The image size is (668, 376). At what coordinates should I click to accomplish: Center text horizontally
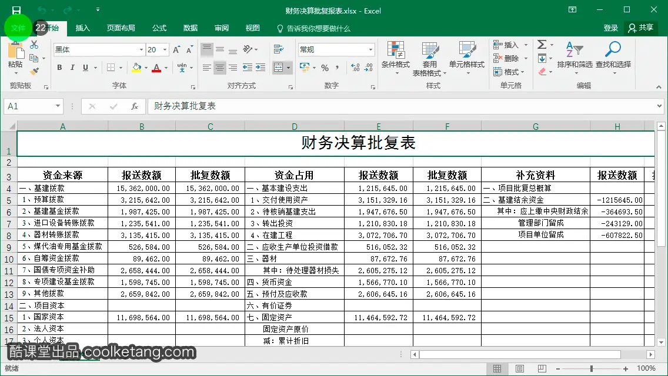point(220,68)
